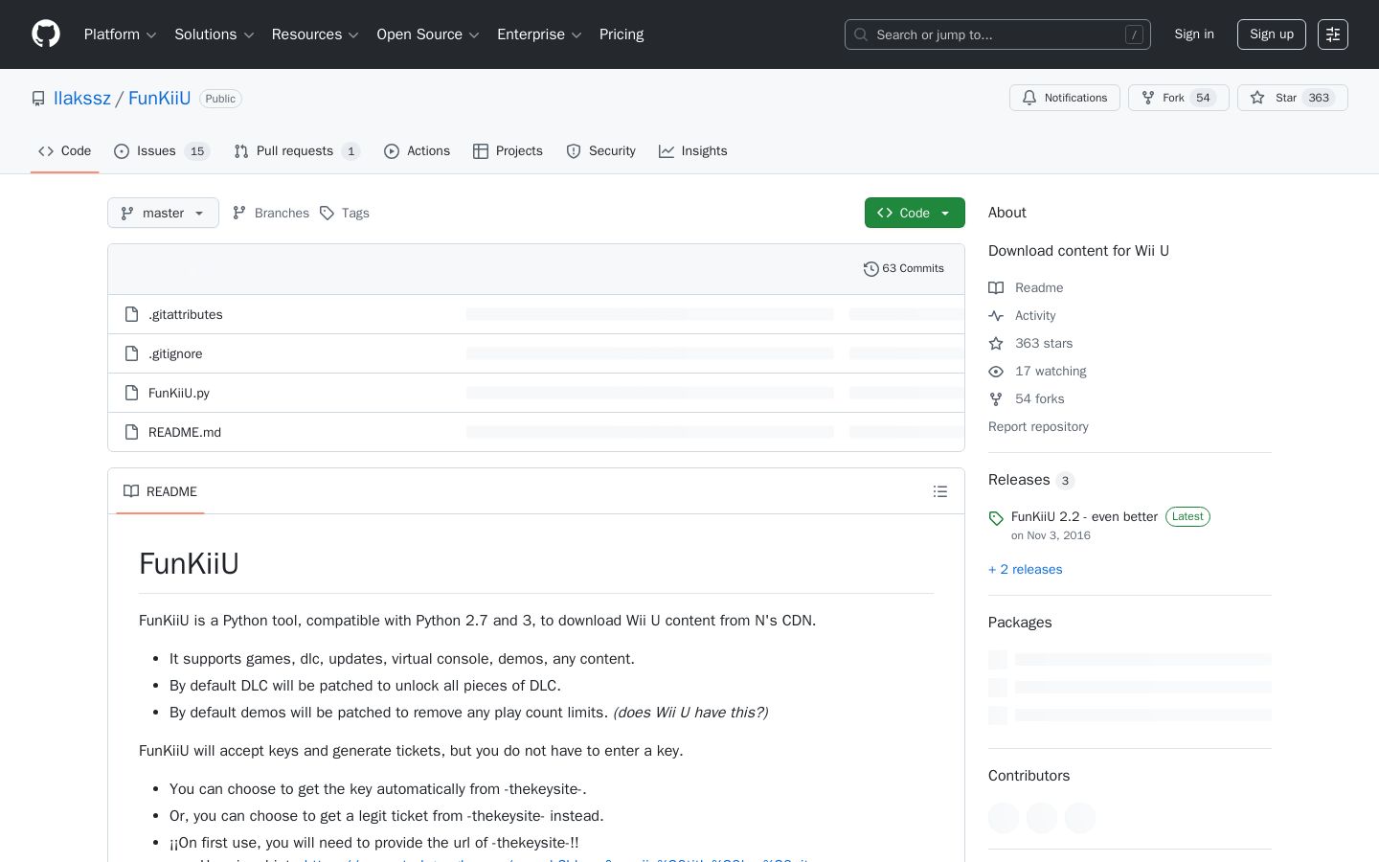Expand the Platform menu

(121, 34)
